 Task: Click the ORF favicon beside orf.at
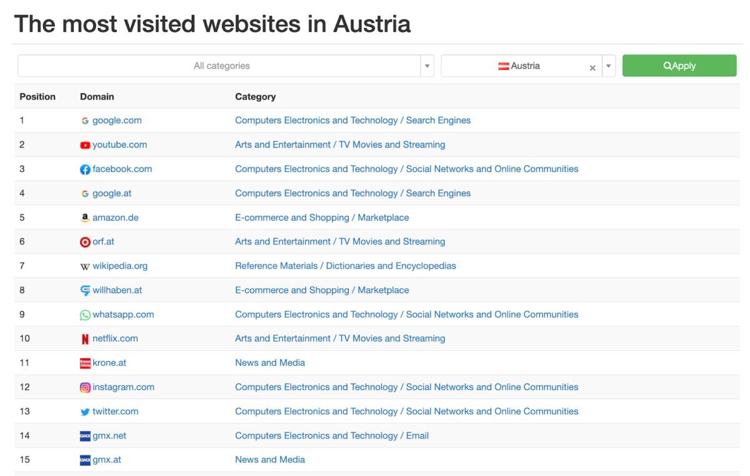click(x=85, y=242)
